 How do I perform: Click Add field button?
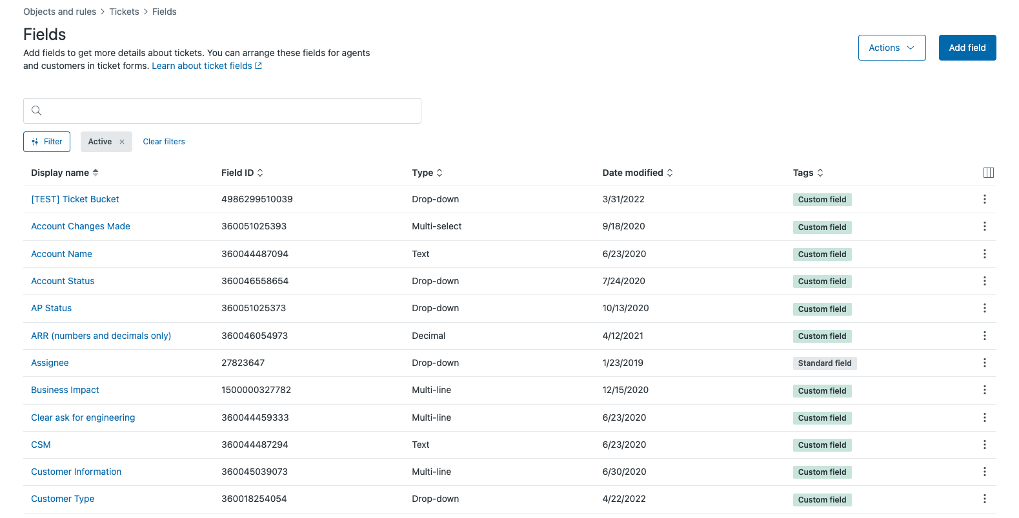click(967, 48)
